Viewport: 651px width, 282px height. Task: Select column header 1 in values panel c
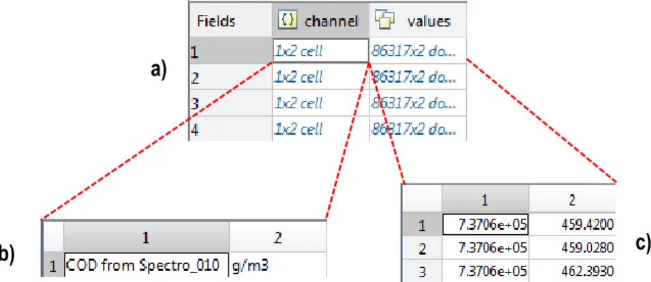coord(485,200)
